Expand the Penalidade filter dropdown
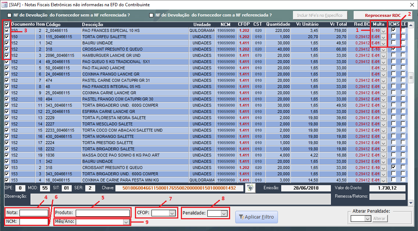Screen dimensions: 418x231 (224, 213)
